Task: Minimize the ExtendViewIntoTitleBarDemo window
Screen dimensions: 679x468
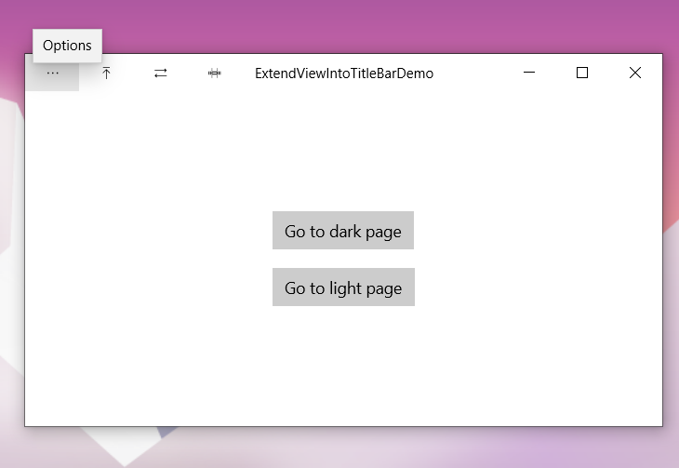Action: point(529,73)
